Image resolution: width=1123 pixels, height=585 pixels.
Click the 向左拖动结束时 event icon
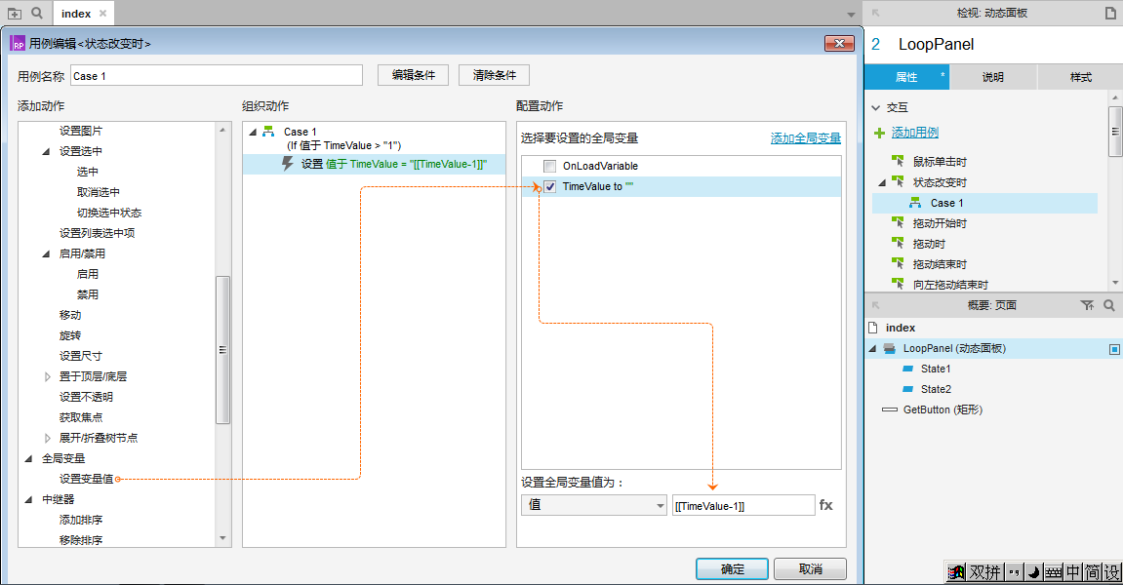(898, 284)
